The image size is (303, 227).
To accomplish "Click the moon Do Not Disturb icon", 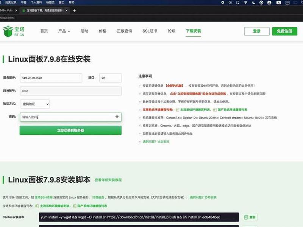I will tap(253, 3).
